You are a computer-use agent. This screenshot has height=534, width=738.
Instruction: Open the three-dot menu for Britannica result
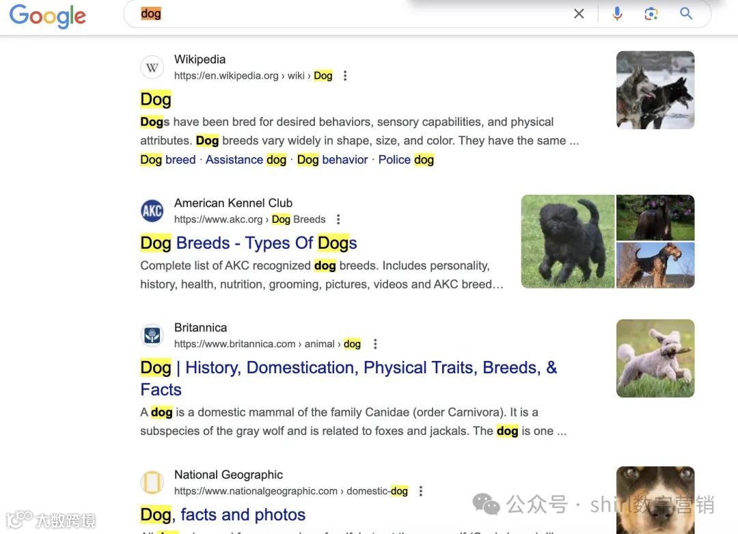coord(375,344)
